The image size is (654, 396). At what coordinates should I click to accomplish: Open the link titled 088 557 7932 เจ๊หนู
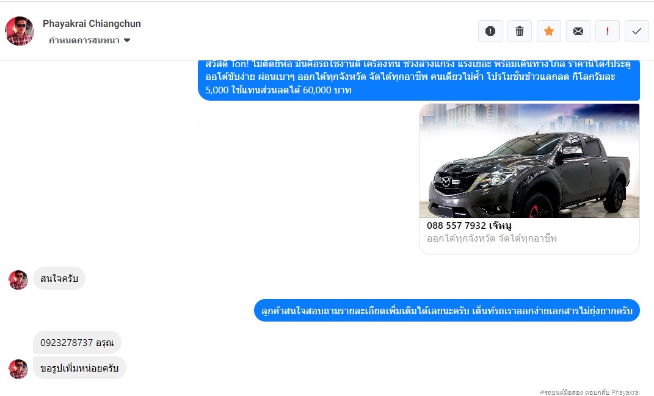click(x=468, y=226)
